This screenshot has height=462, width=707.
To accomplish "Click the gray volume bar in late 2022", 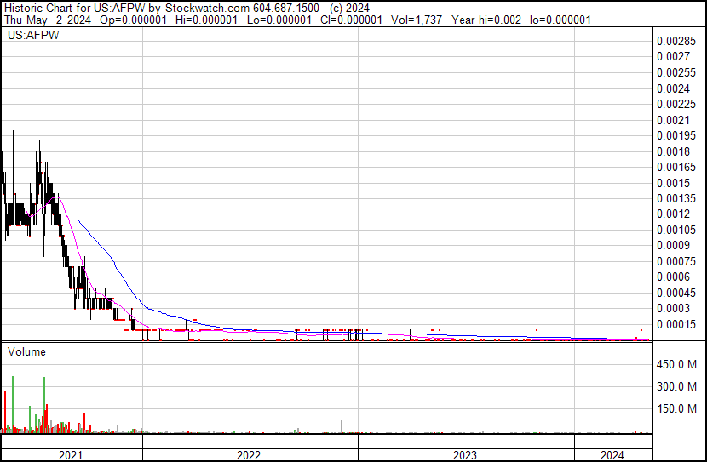I will point(342,426).
